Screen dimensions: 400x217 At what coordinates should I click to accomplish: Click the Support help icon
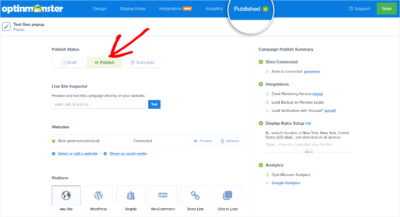[351, 9]
